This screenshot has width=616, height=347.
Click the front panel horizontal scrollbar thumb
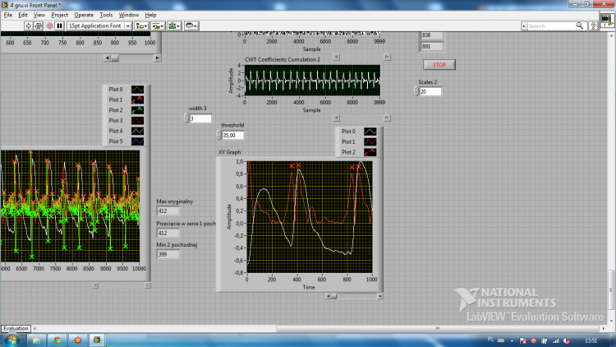(x=437, y=329)
